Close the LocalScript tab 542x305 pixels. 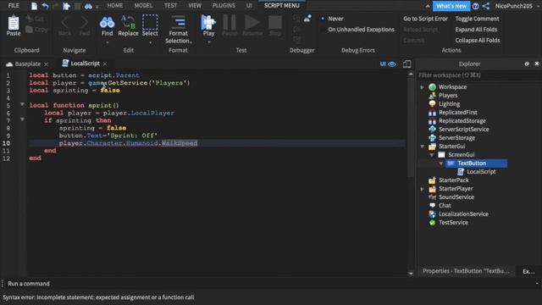click(x=105, y=64)
